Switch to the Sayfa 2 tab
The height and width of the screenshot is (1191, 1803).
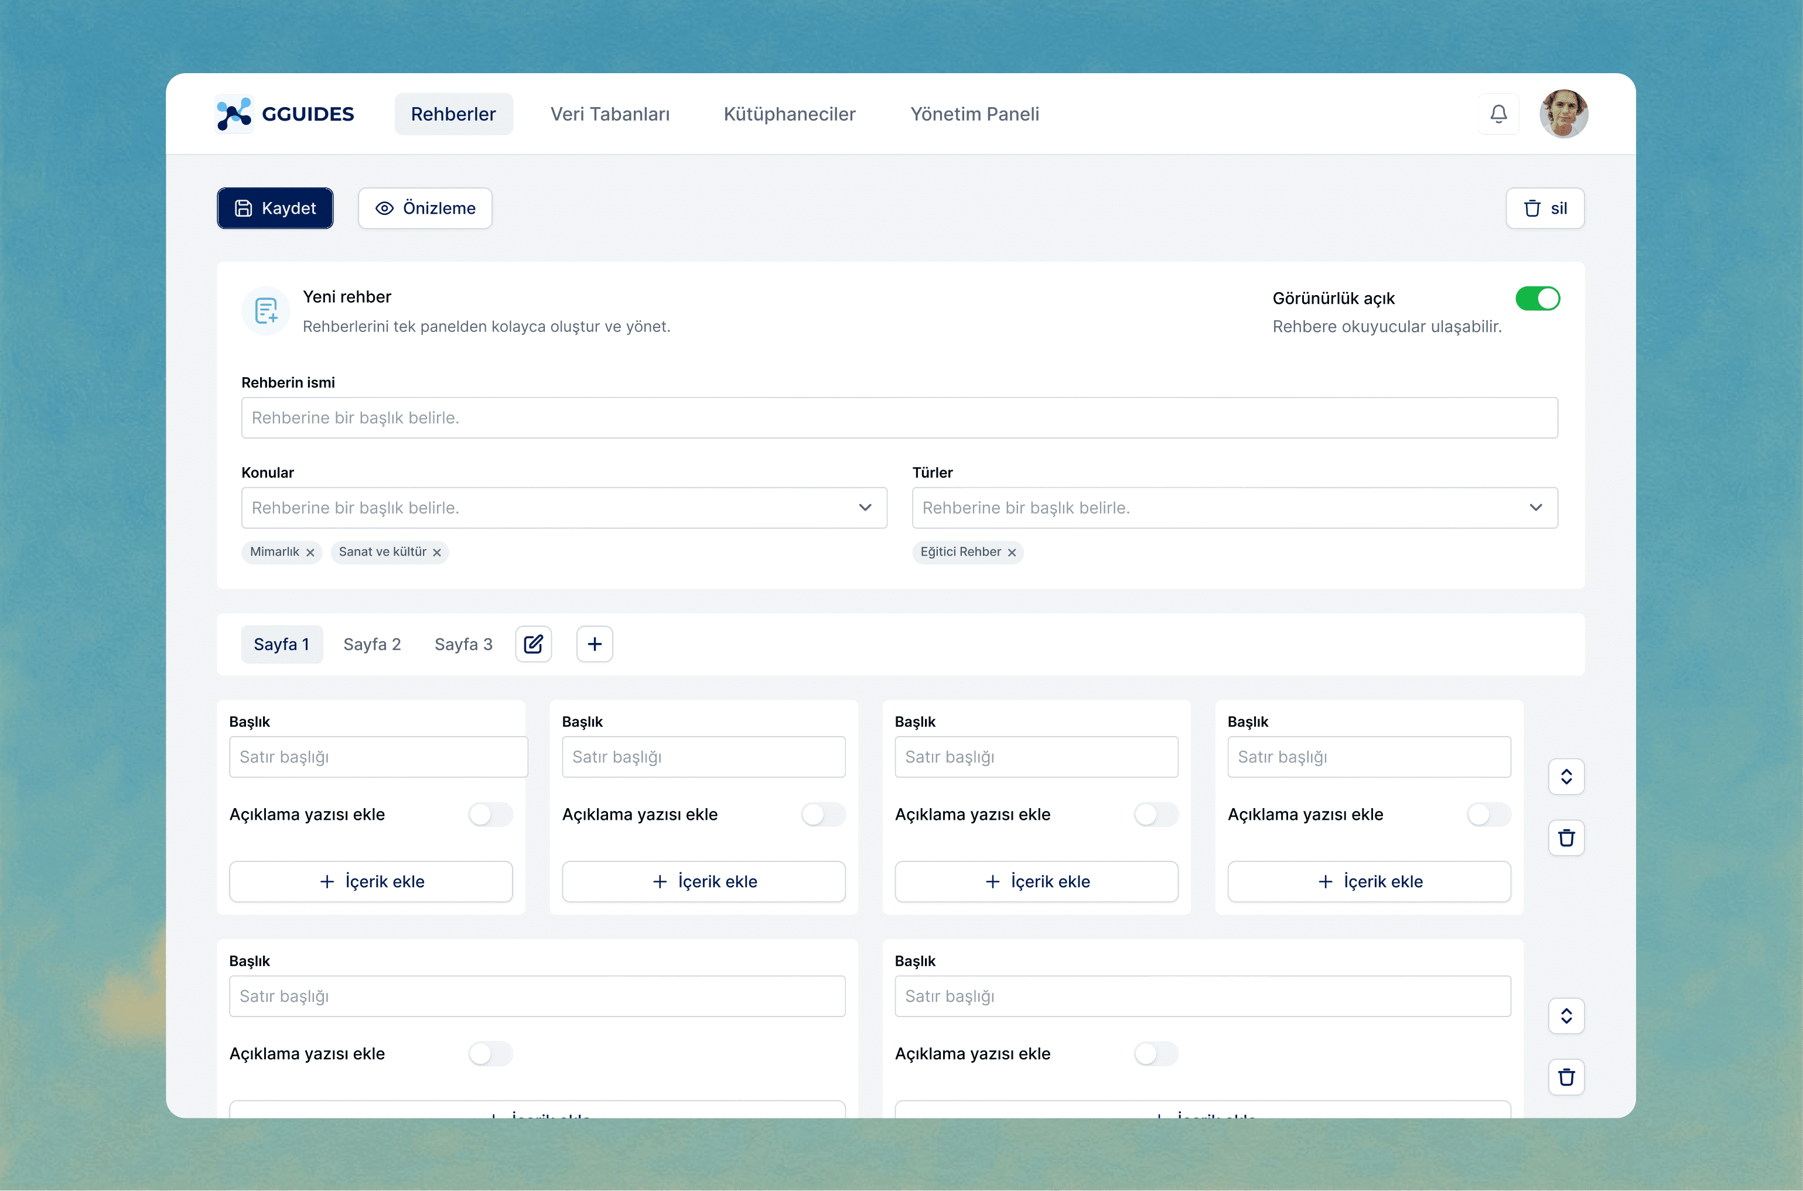pos(371,644)
